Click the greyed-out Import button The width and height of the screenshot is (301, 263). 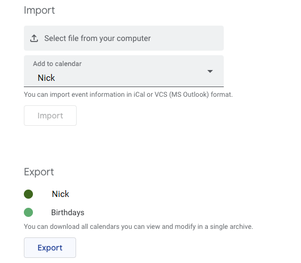(x=50, y=116)
